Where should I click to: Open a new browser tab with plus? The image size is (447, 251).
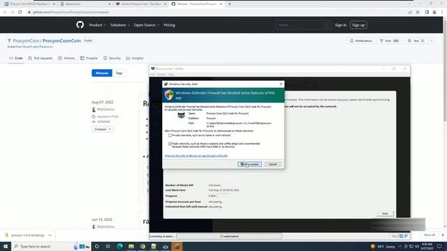230,4
